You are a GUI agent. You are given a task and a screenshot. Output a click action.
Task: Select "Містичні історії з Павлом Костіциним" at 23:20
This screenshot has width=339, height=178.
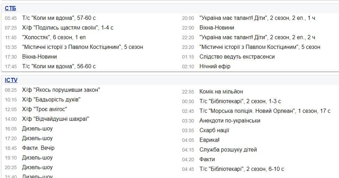click(260, 47)
